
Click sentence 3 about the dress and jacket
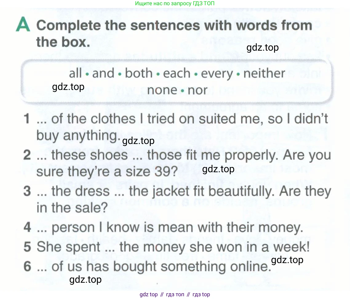click(x=177, y=199)
